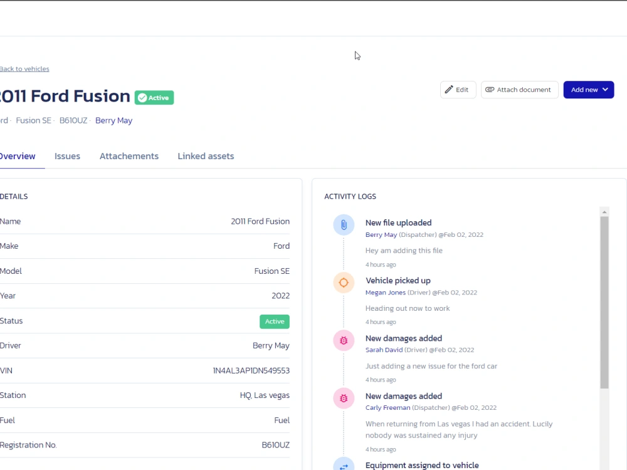This screenshot has width=627, height=470.
Task: Go Back to vehicles link
Action: coord(24,69)
